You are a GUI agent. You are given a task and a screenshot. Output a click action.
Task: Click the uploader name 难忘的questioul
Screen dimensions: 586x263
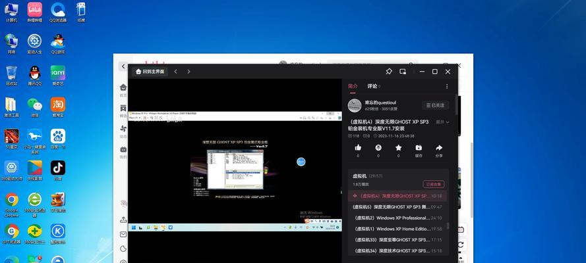(x=380, y=103)
